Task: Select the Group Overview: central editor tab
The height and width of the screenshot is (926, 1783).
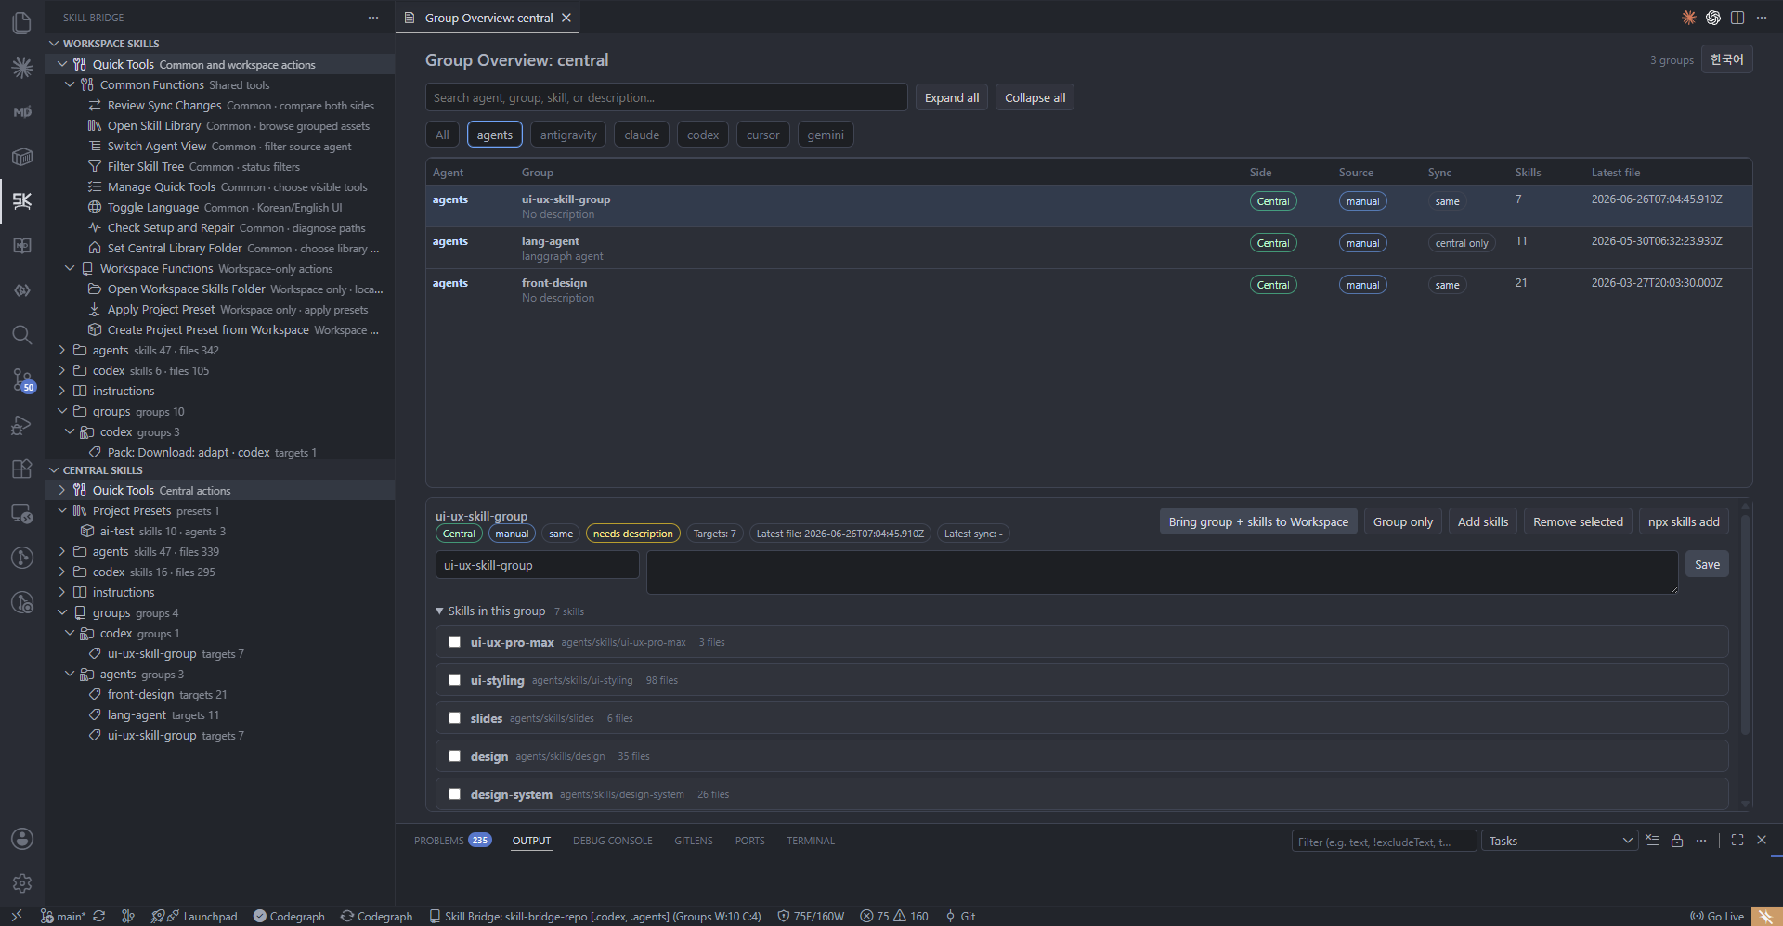Action: point(488,18)
